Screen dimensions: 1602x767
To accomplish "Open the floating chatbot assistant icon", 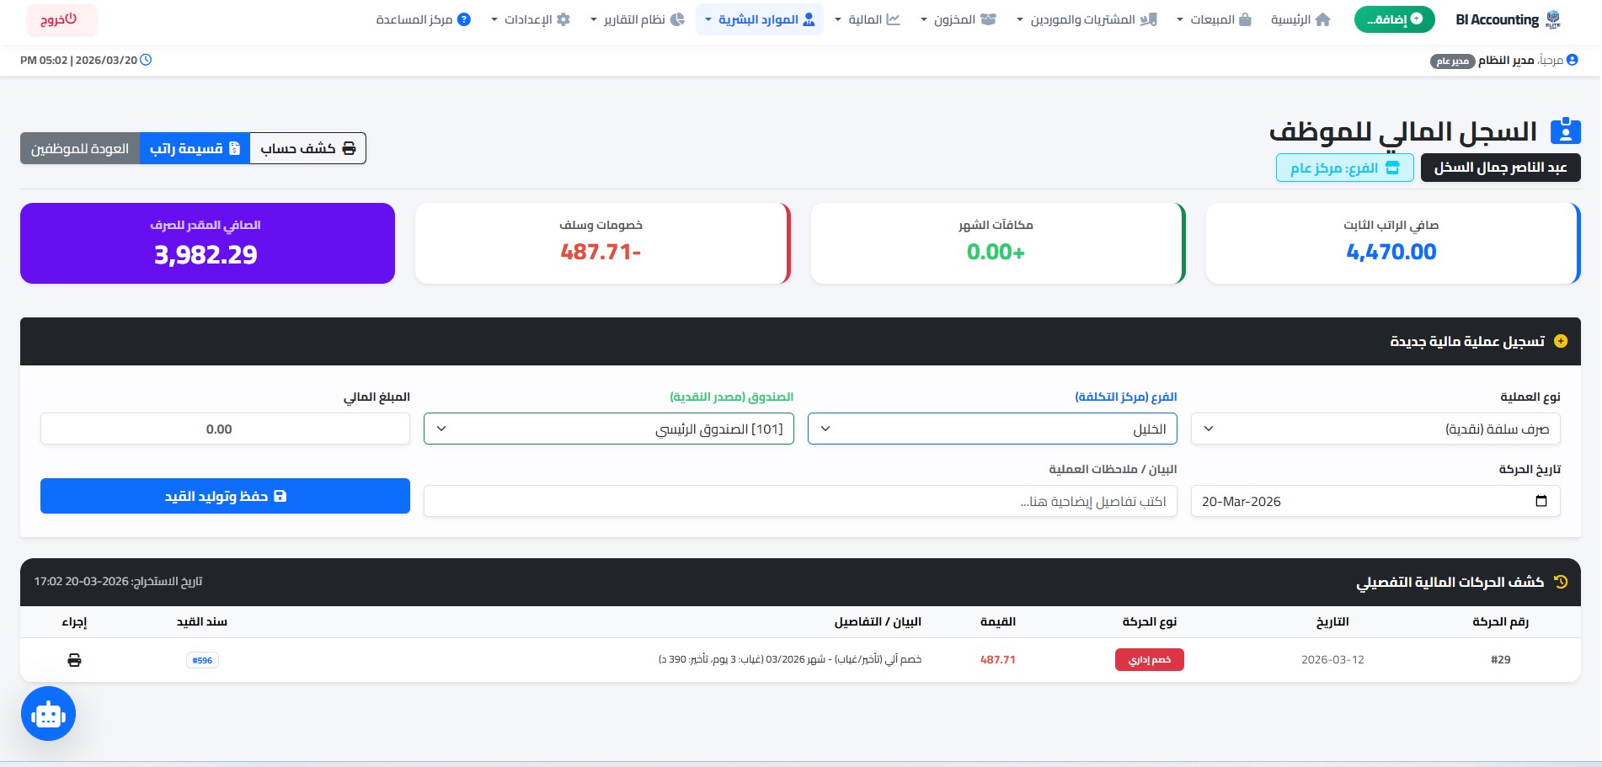I will [47, 713].
